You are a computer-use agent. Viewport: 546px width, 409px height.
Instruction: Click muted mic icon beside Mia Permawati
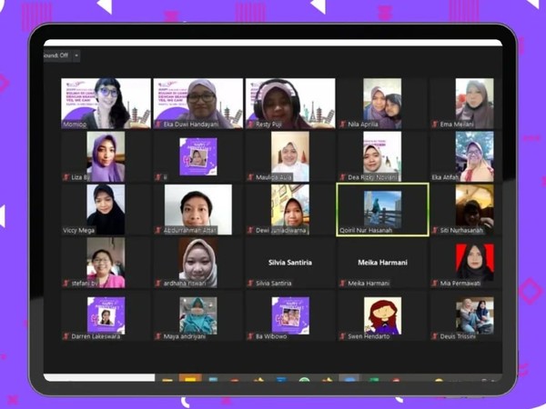click(x=435, y=284)
